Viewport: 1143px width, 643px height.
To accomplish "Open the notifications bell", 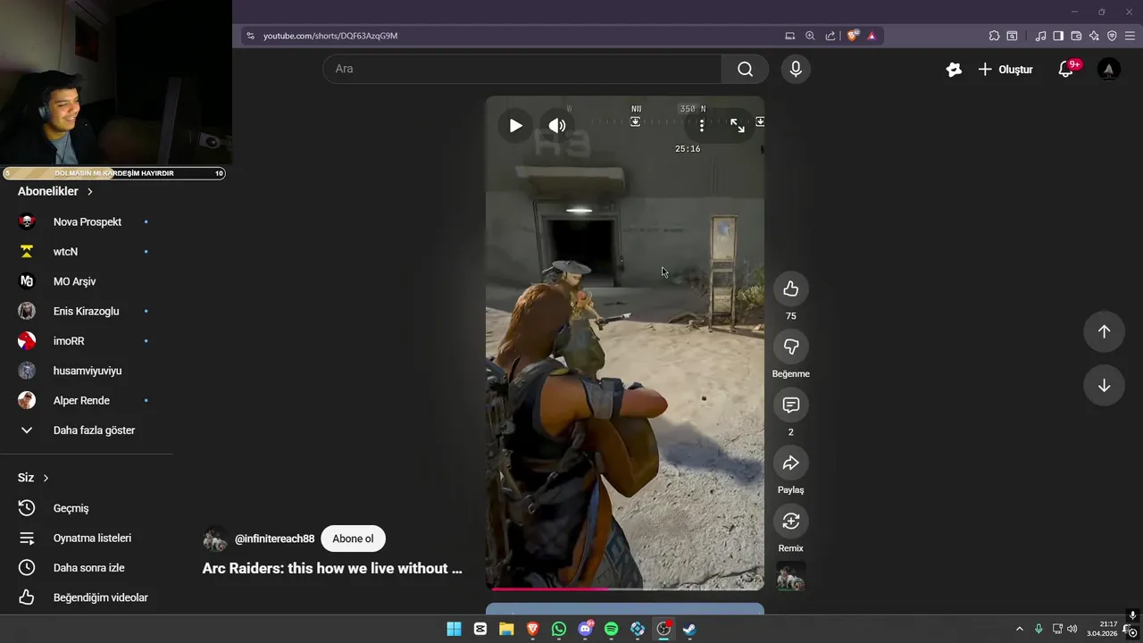I will [1065, 69].
